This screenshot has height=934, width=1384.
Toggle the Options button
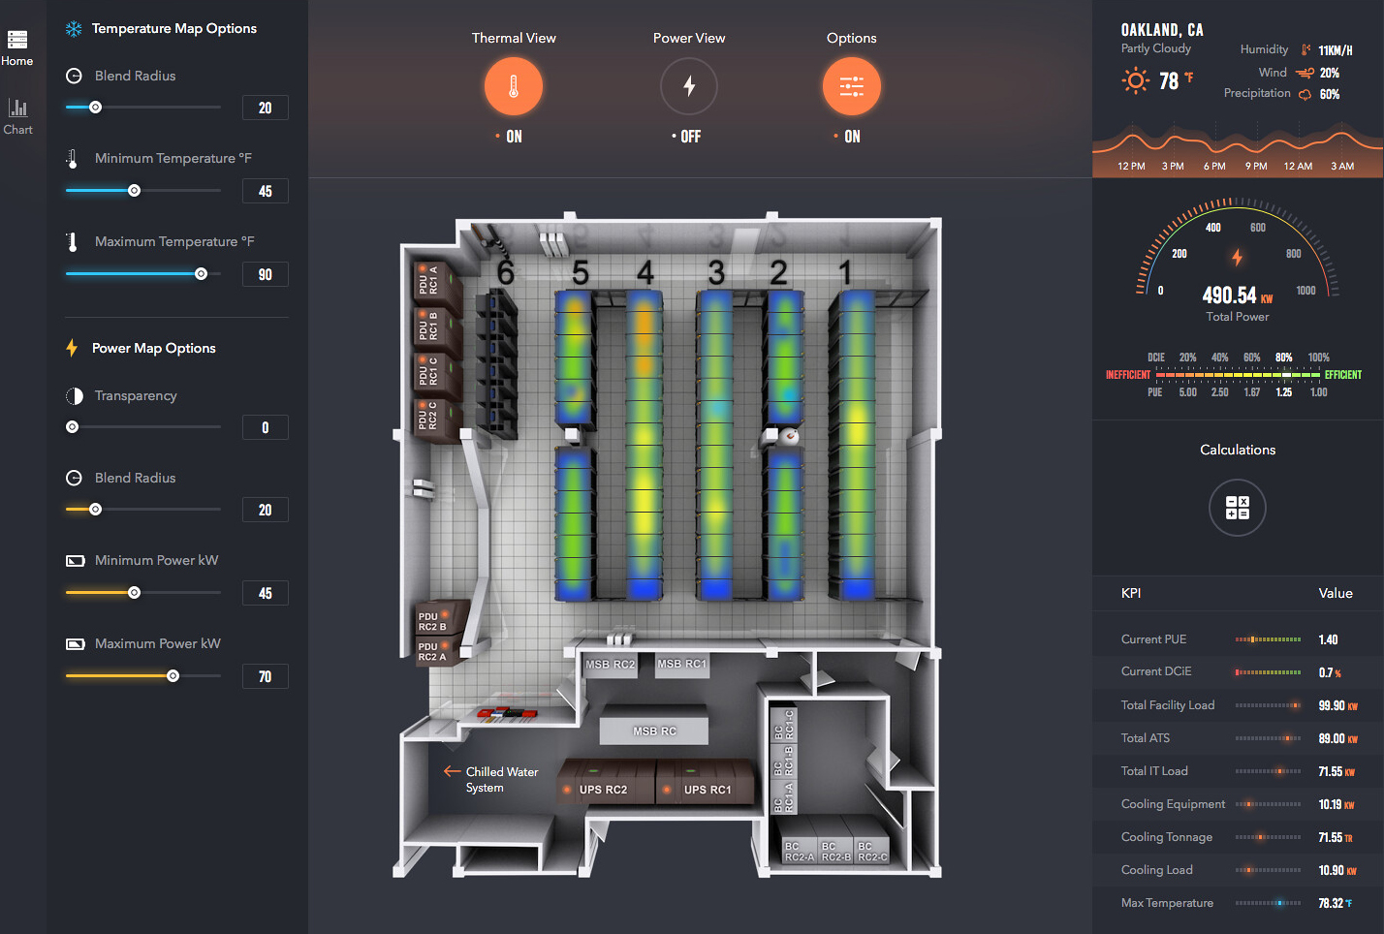pyautogui.click(x=851, y=86)
